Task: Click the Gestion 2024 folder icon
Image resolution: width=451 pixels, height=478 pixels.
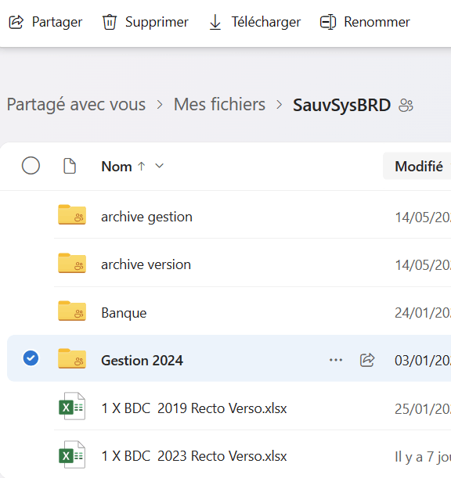Action: pos(72,358)
